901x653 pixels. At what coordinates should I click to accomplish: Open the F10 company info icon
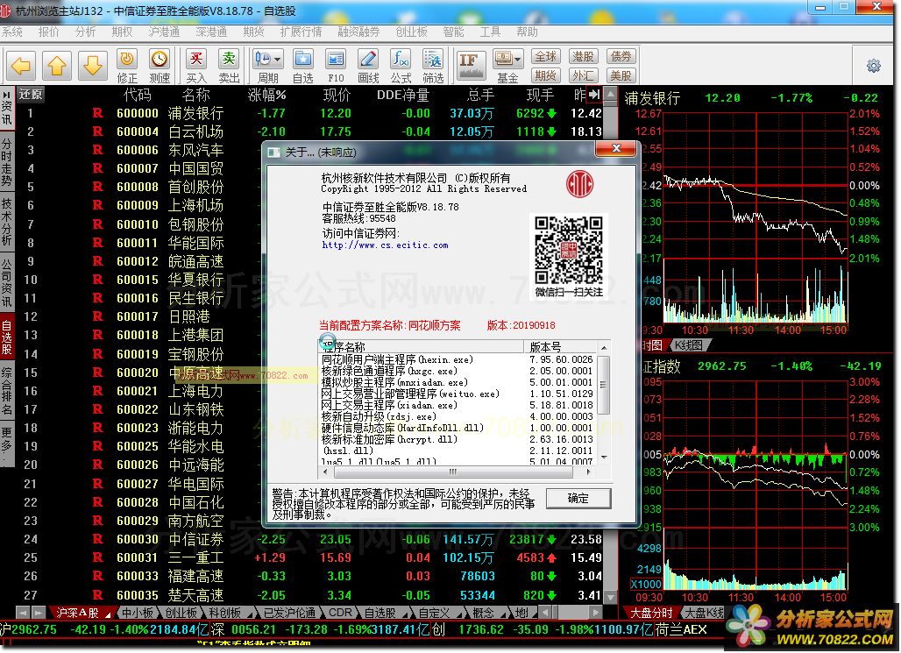(x=336, y=66)
